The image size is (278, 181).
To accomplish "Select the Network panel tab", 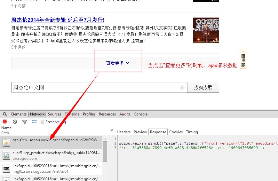I will [x=37, y=114].
